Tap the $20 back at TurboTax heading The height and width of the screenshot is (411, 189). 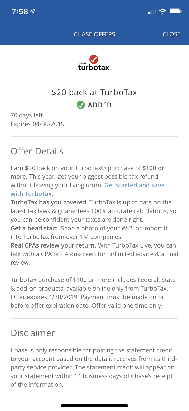(94, 92)
